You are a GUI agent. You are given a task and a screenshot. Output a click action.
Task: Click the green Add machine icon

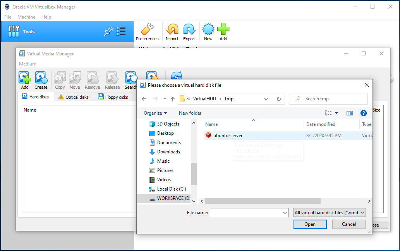coord(223,32)
